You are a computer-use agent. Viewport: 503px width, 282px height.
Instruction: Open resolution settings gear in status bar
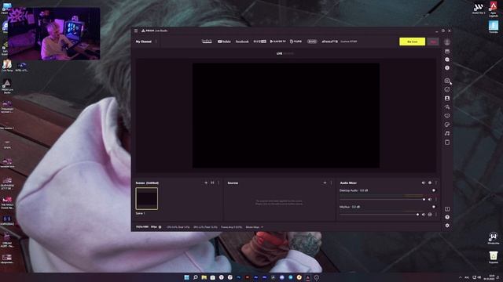click(160, 227)
